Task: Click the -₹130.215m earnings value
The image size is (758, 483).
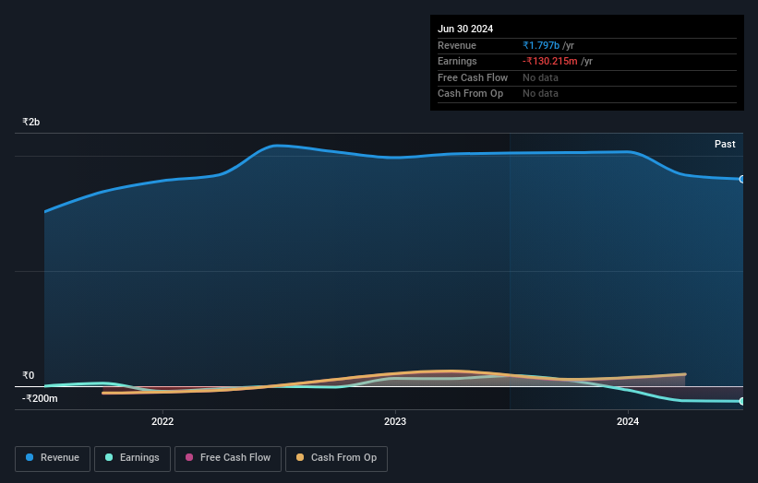Action: click(x=550, y=61)
